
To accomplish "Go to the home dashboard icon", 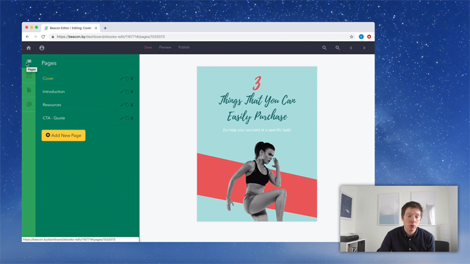I will tap(29, 48).
